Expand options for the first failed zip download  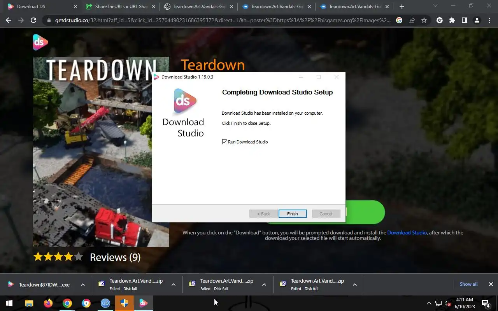pyautogui.click(x=174, y=285)
